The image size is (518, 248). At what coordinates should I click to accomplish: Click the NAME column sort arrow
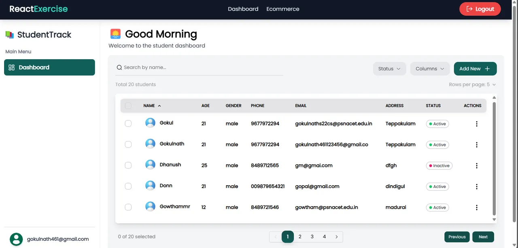[x=159, y=106]
